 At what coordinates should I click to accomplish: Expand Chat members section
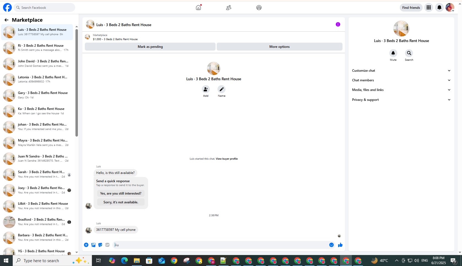[x=401, y=80]
